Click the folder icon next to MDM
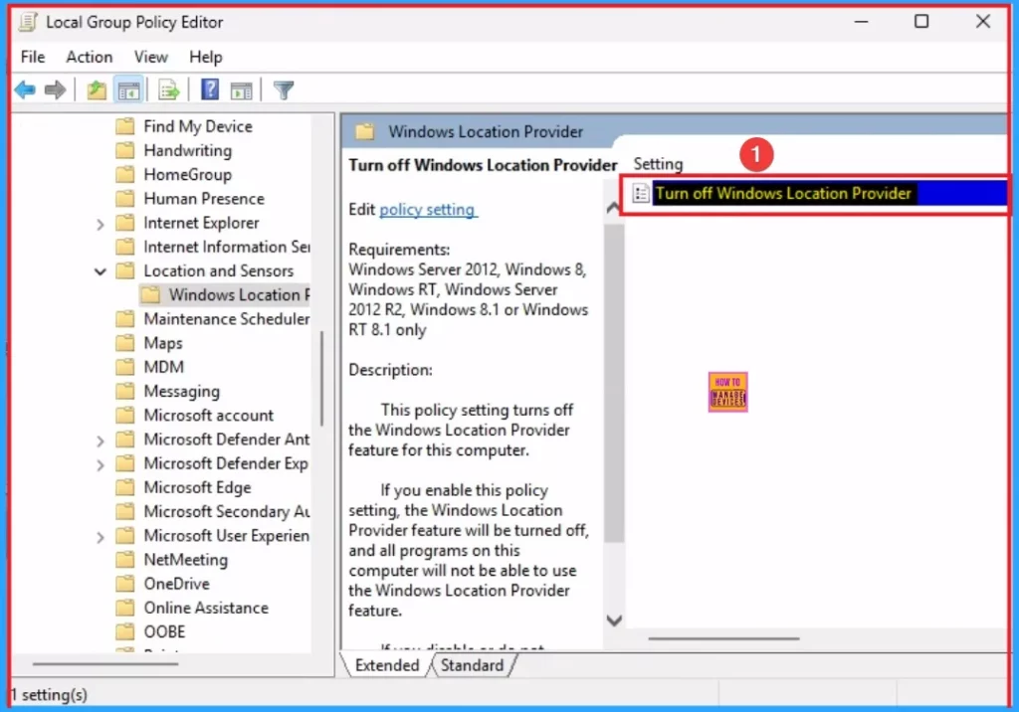The image size is (1019, 712). point(124,366)
